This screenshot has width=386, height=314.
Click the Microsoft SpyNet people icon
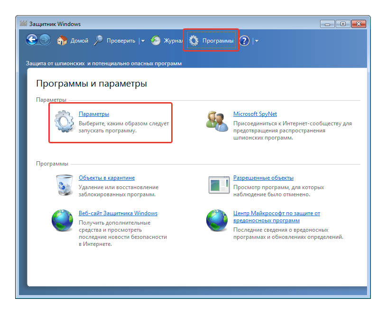(x=217, y=121)
